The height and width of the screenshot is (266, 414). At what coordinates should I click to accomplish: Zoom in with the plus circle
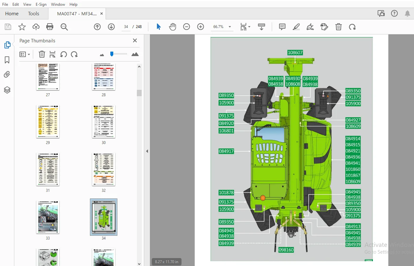(x=201, y=27)
